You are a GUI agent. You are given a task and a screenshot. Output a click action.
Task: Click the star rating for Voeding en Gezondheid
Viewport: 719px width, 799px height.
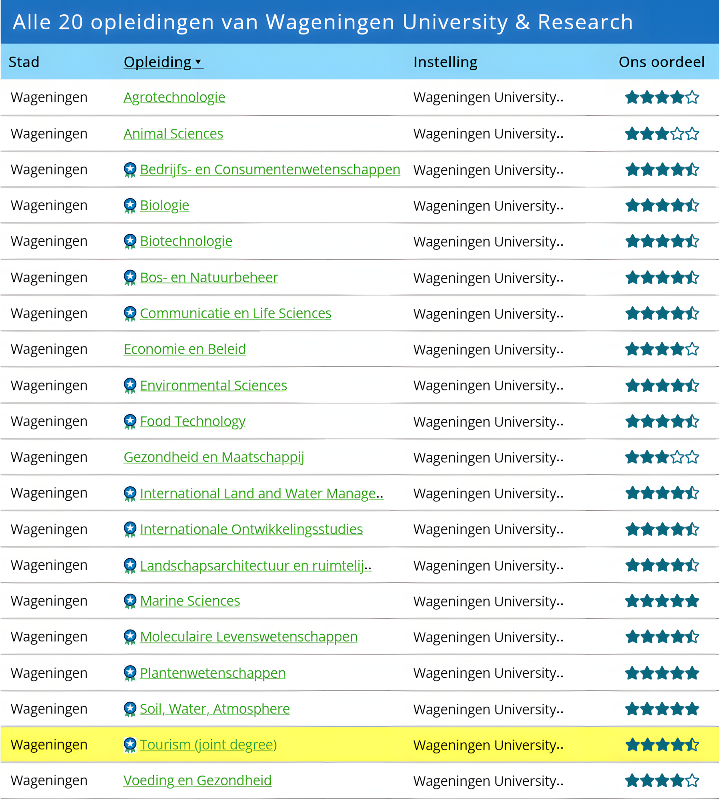pos(662,781)
